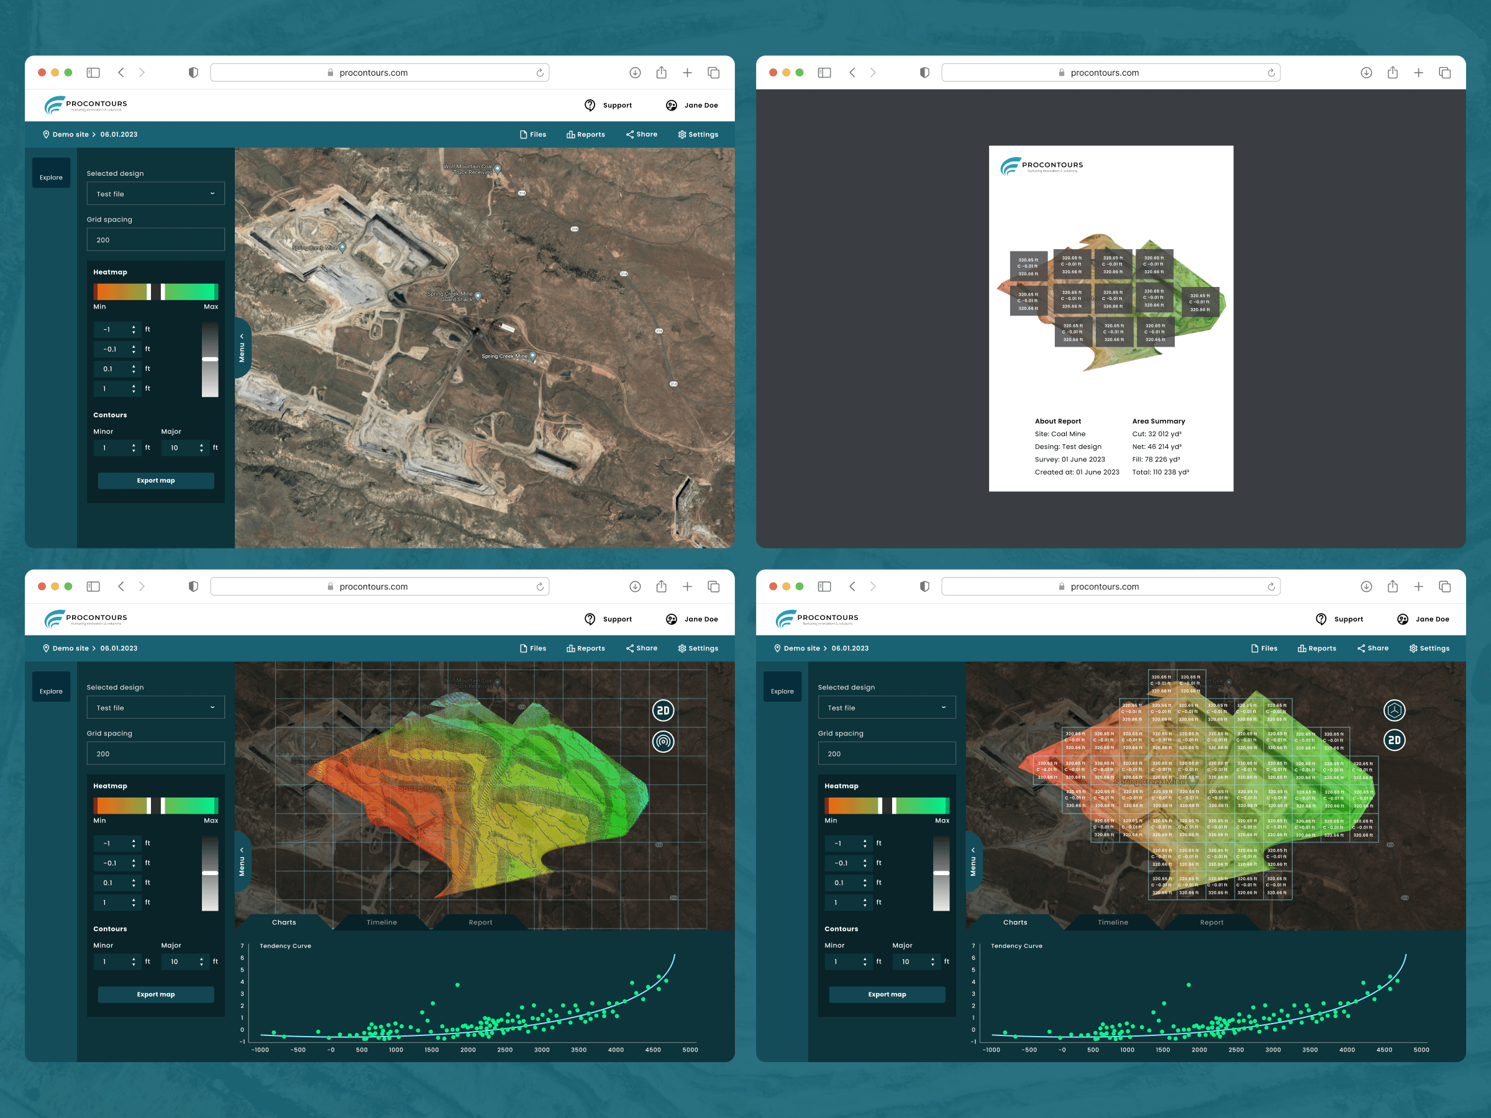Image resolution: width=1491 pixels, height=1118 pixels.
Task: Click Export map button in bottom-left window
Action: (x=156, y=994)
